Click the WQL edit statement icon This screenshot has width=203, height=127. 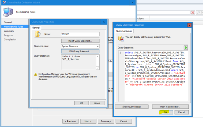click(121, 38)
